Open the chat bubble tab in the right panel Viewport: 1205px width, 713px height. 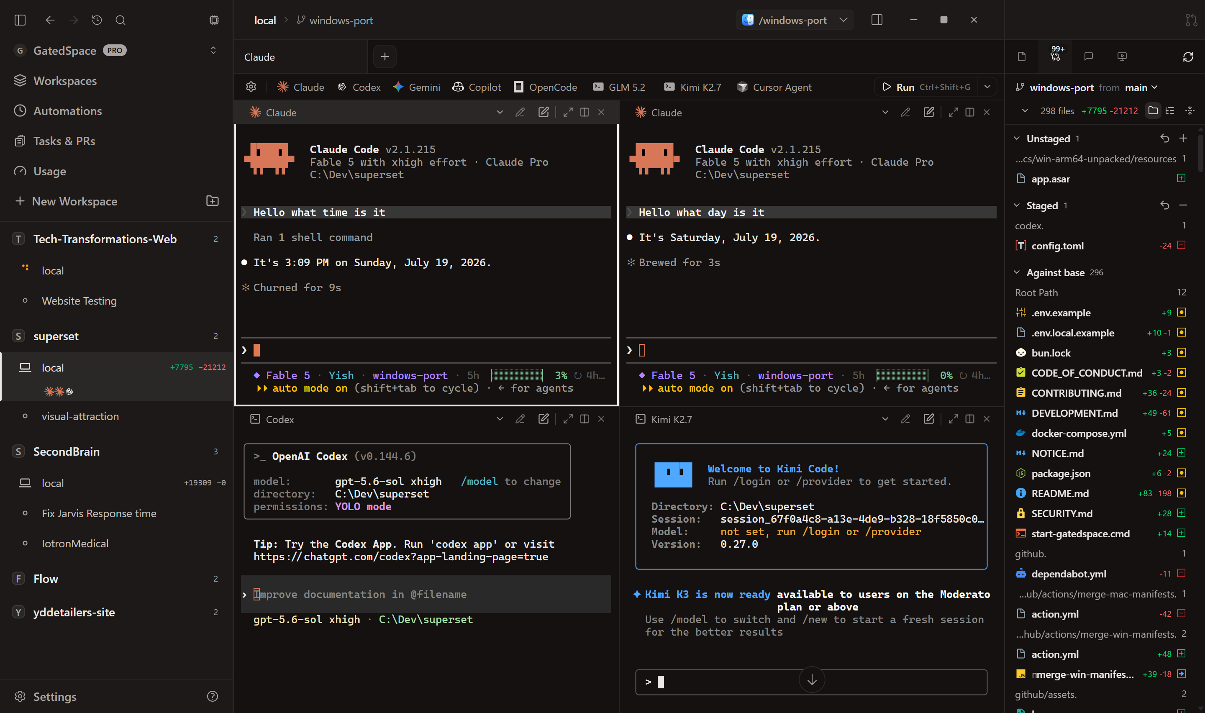coord(1088,56)
